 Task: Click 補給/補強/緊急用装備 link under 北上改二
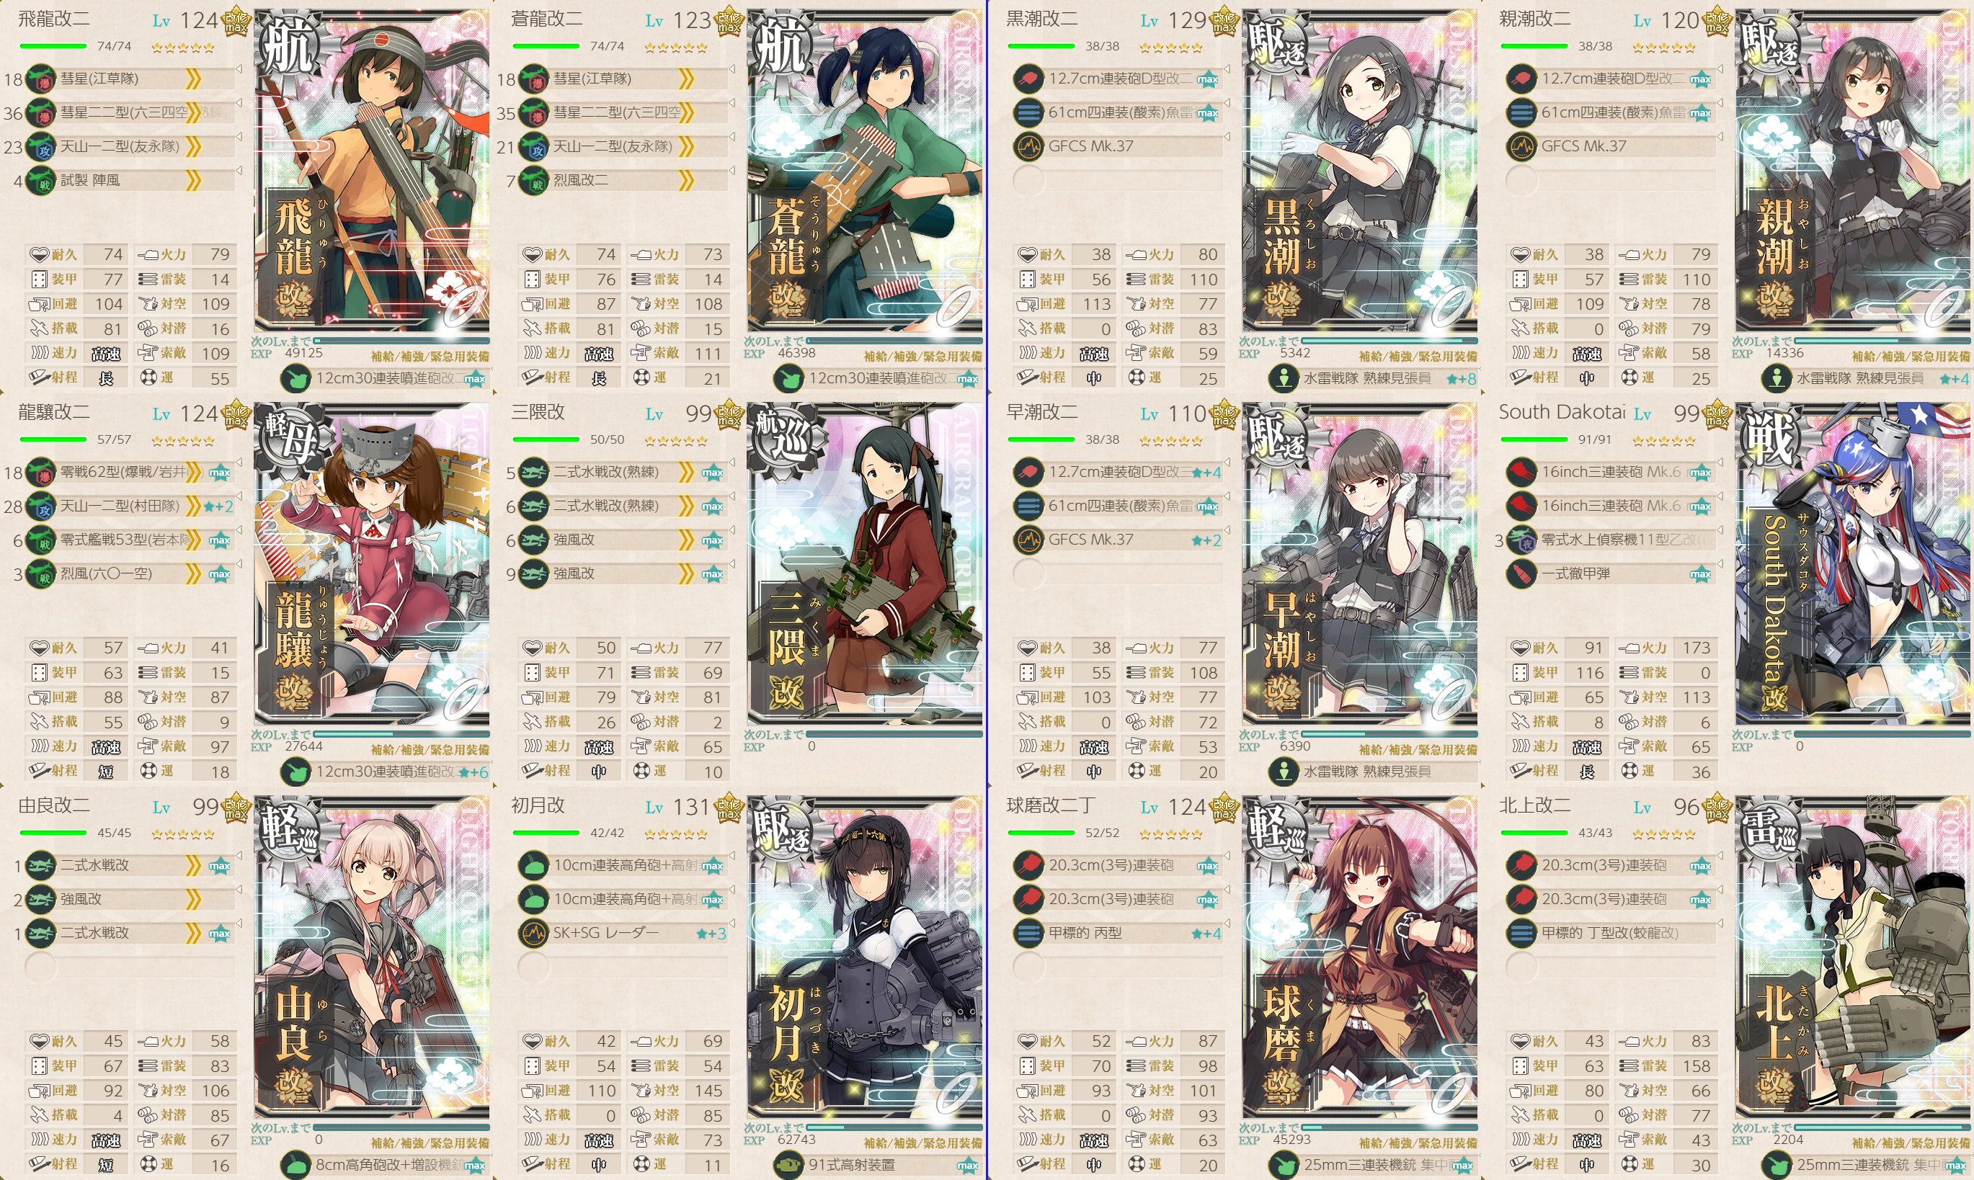pos(1911,1143)
